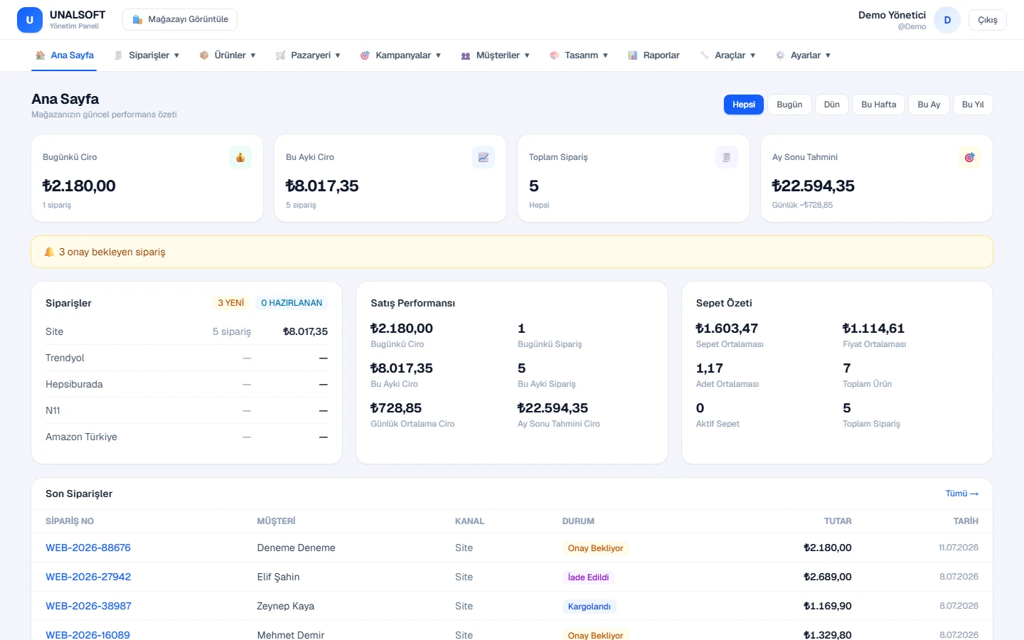Select the Bu Yıl date filter
Screen dimensions: 1024x640
tap(973, 105)
